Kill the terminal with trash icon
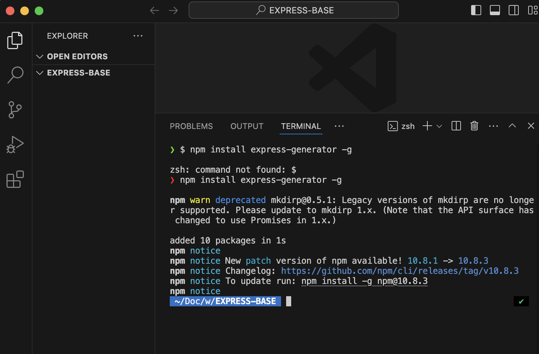This screenshot has width=539, height=354. pyautogui.click(x=474, y=126)
